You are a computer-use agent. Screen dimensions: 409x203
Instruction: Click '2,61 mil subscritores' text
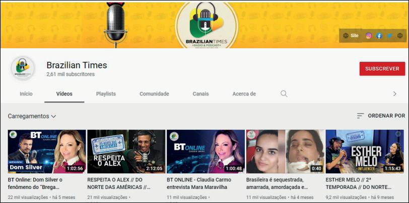pos(71,74)
